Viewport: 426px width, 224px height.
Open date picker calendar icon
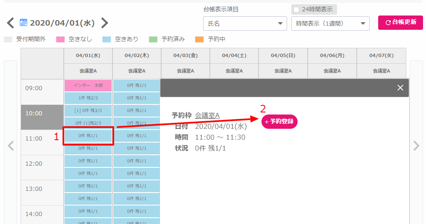(24, 23)
